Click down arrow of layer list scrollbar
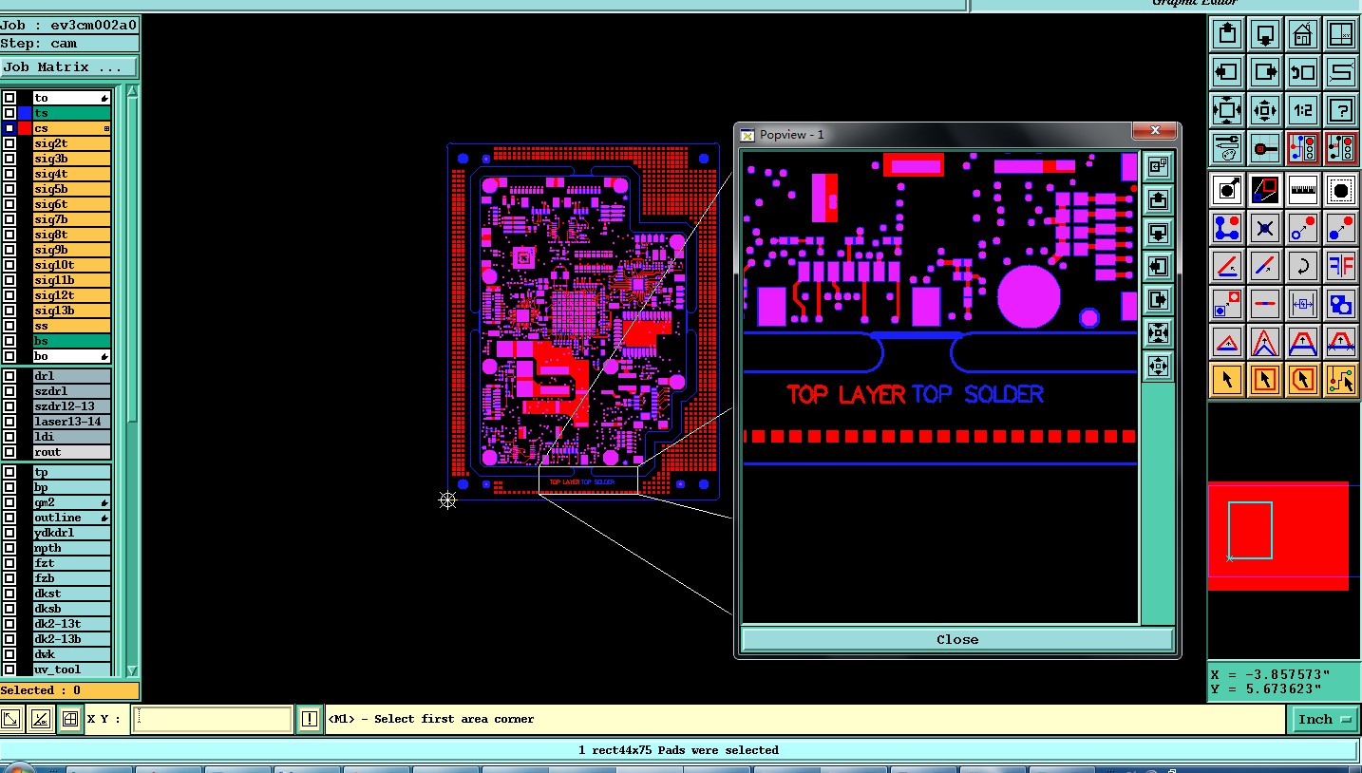Screen dimensions: 1362x773 click(x=132, y=669)
